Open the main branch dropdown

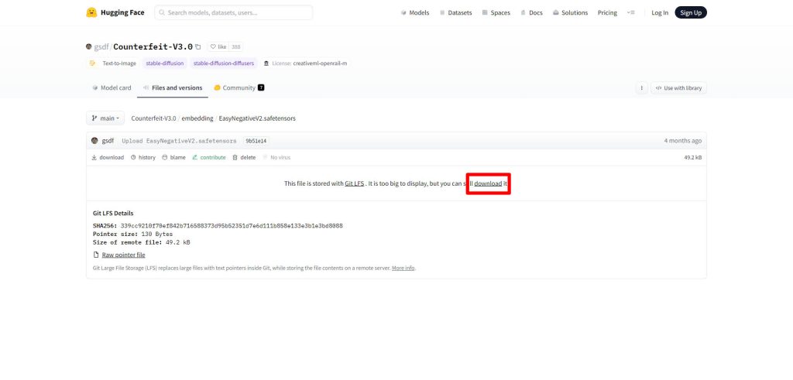(x=105, y=118)
